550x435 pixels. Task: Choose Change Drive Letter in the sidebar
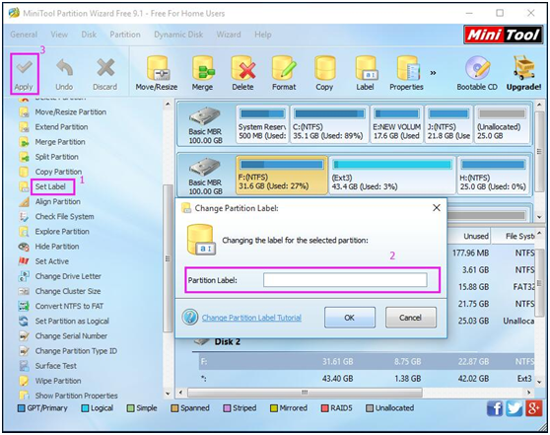[x=68, y=276]
